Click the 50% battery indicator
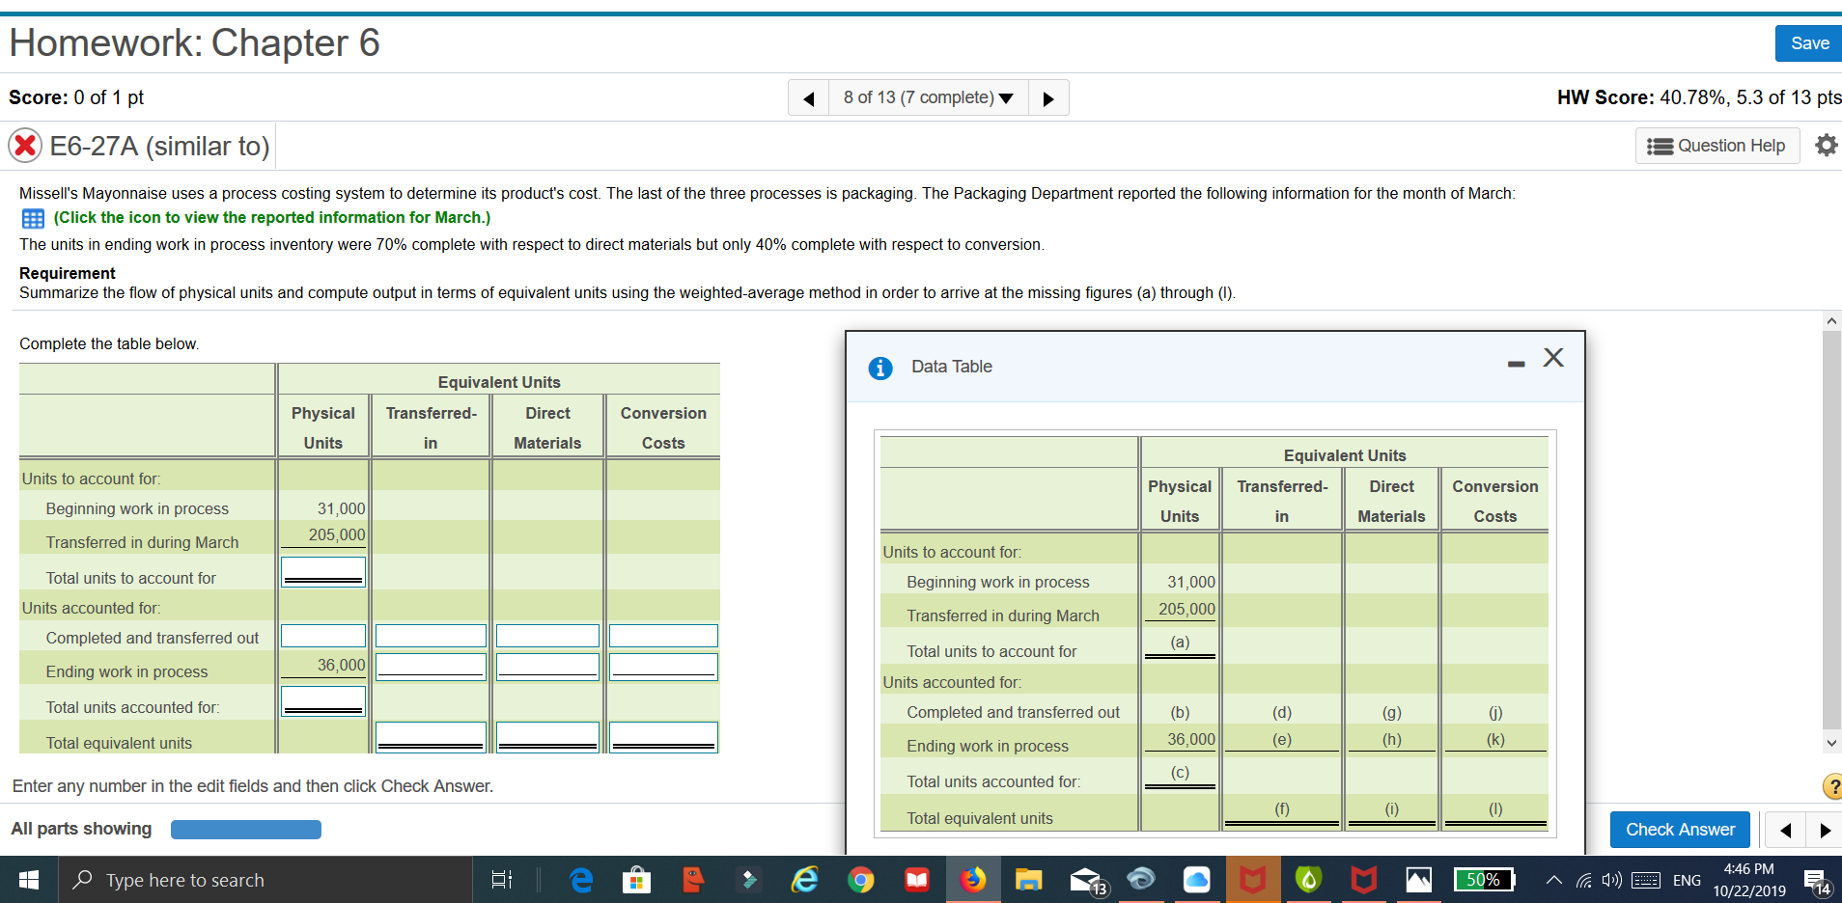This screenshot has height=903, width=1842. pyautogui.click(x=1484, y=880)
